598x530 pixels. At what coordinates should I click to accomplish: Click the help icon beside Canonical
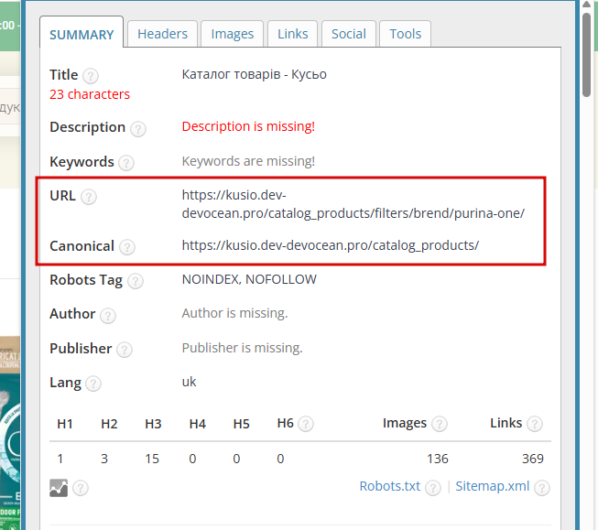127,247
